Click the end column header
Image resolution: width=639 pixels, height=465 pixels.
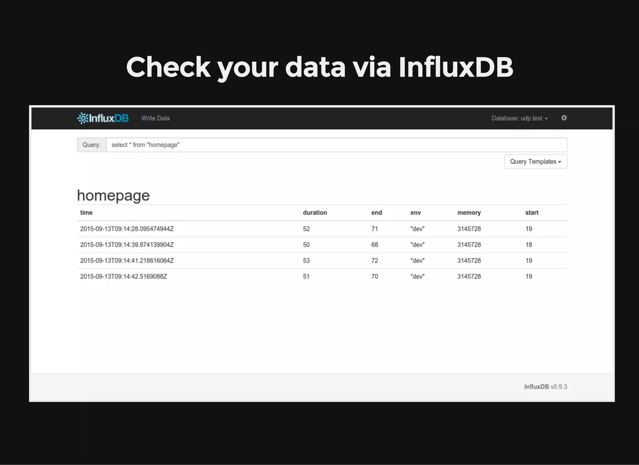(x=377, y=213)
